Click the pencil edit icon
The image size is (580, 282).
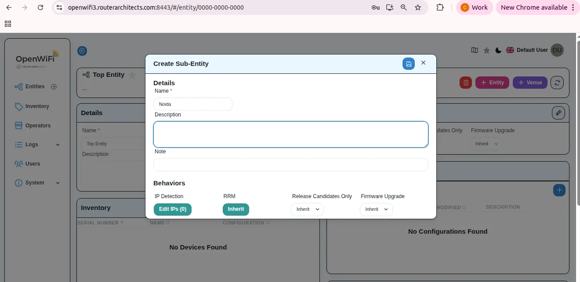pyautogui.click(x=558, y=113)
